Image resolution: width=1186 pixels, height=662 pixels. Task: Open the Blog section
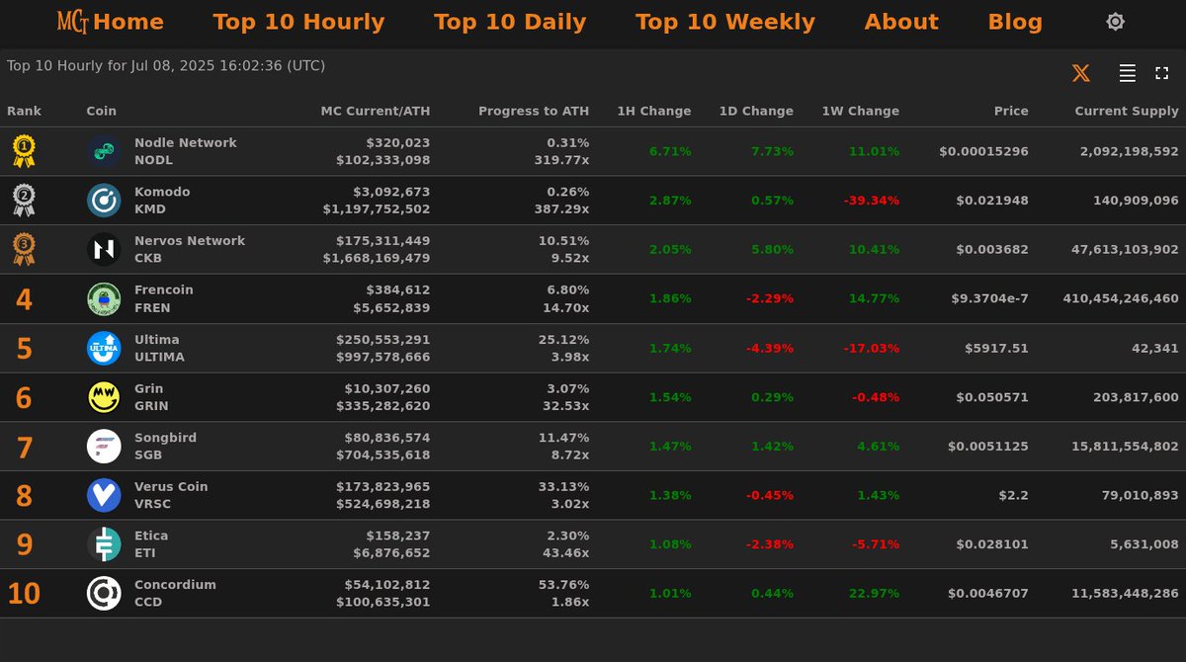tap(1014, 21)
